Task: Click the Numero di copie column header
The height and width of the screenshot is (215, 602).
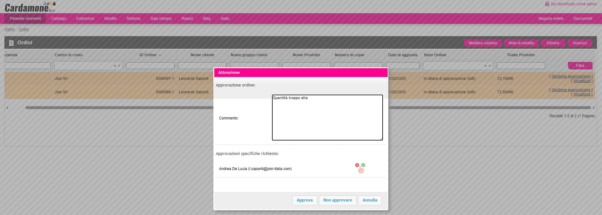Action: (350, 55)
